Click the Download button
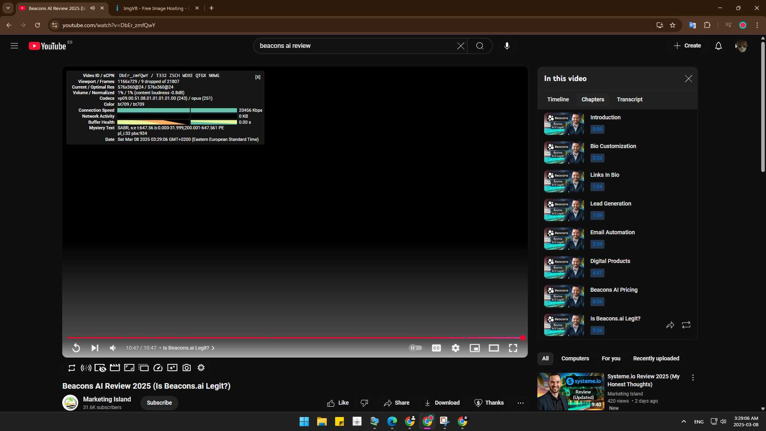This screenshot has height=431, width=766. 442,403
